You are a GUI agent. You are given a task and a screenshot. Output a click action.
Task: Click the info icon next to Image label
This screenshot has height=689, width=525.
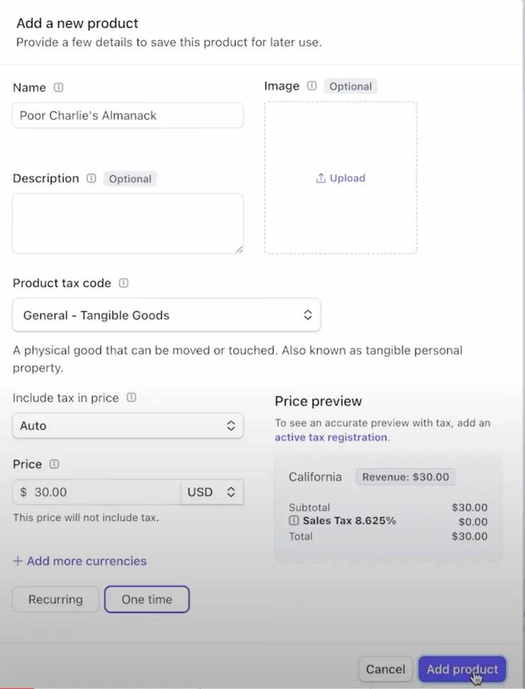(312, 86)
